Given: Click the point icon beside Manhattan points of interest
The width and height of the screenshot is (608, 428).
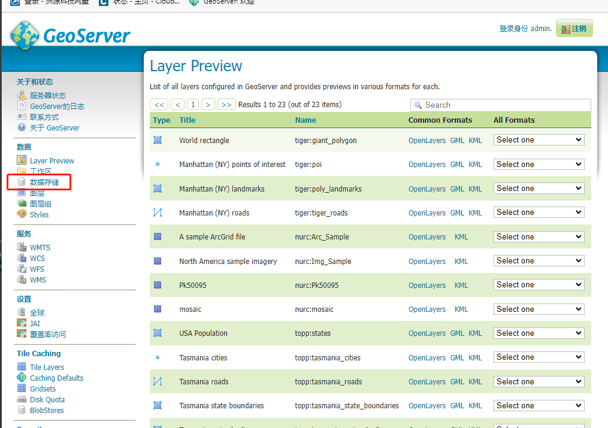Looking at the screenshot, I should tap(158, 164).
